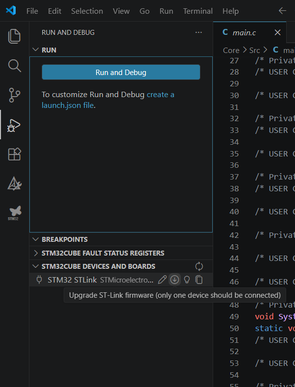Copy STM32 STLink info with clipboard icon

(199, 280)
